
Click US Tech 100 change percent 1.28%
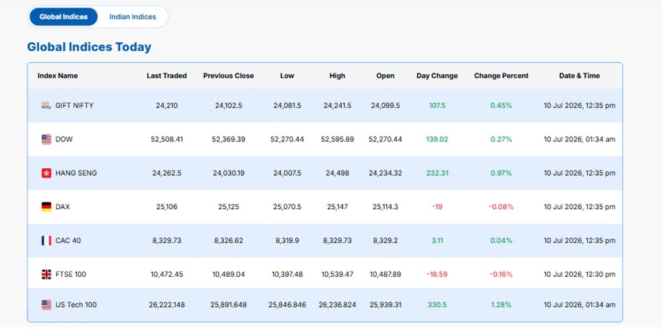[x=501, y=304]
